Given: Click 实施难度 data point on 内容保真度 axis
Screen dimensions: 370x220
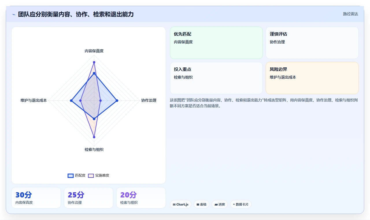Looking at the screenshot, I should click(x=94, y=62).
